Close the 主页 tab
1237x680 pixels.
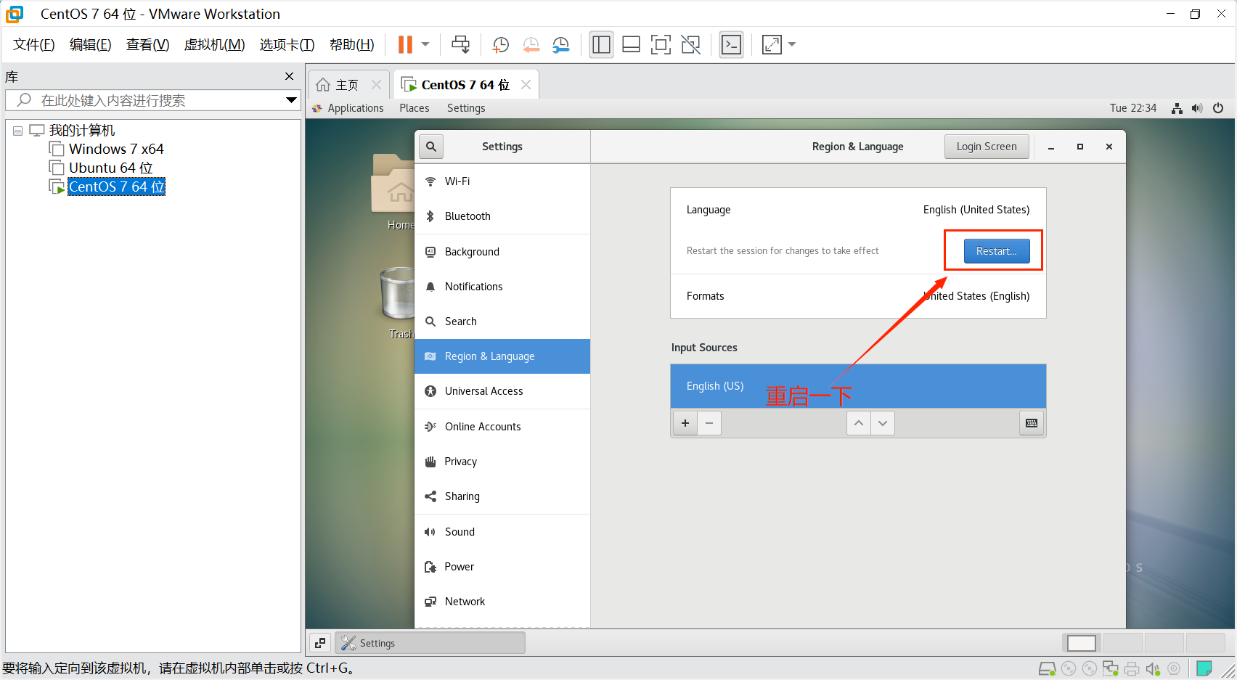[x=376, y=85]
